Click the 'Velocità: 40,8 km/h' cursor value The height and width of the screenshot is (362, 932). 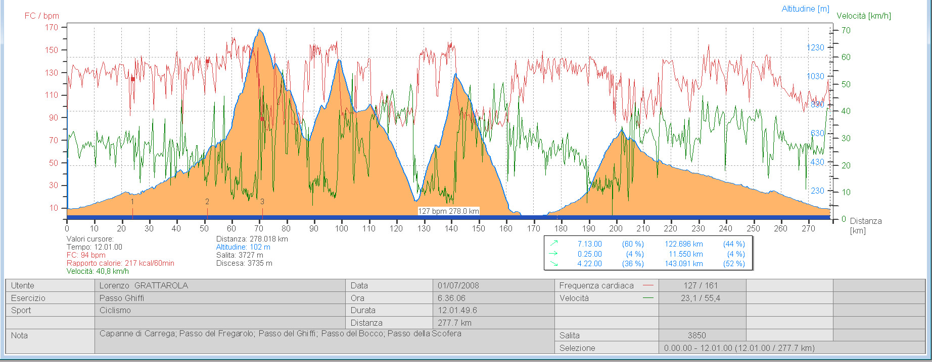[98, 271]
